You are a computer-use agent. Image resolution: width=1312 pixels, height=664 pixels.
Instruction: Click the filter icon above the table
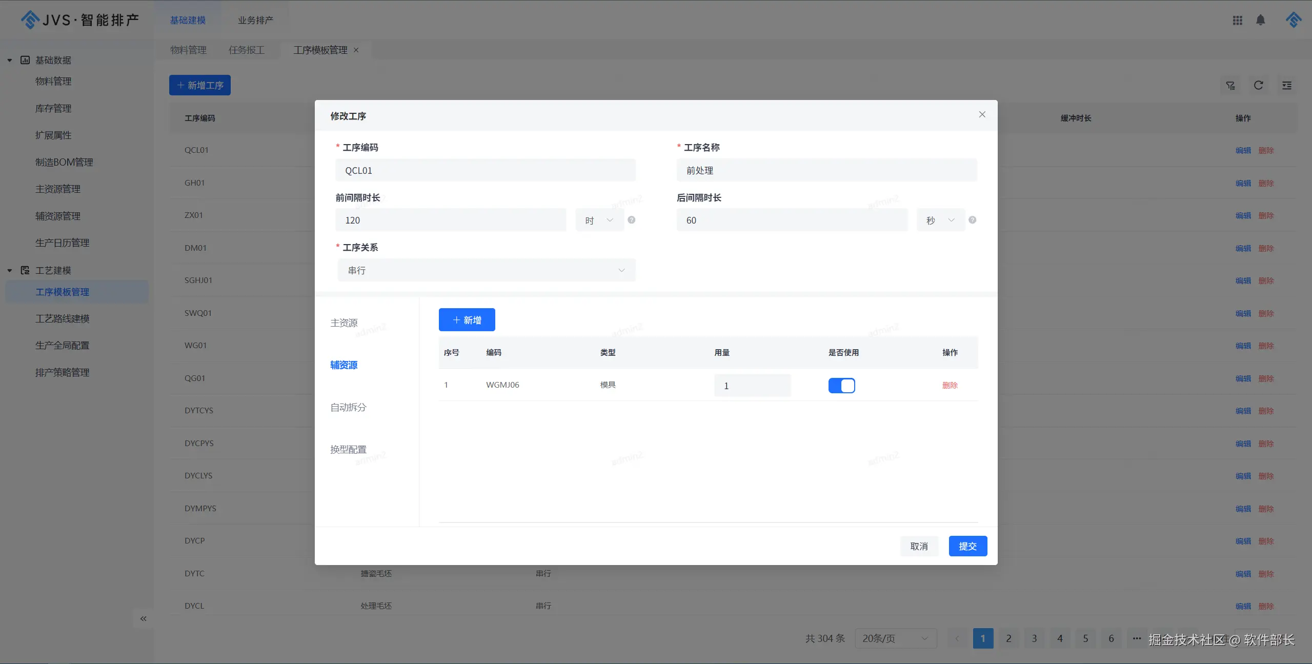click(1230, 86)
